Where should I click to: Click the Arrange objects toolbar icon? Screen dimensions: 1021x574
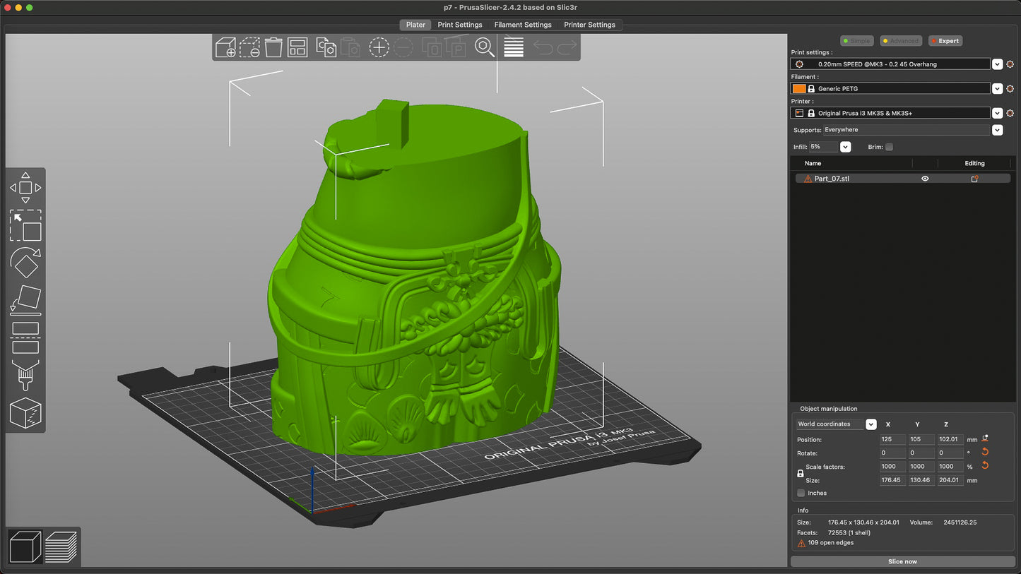click(297, 47)
